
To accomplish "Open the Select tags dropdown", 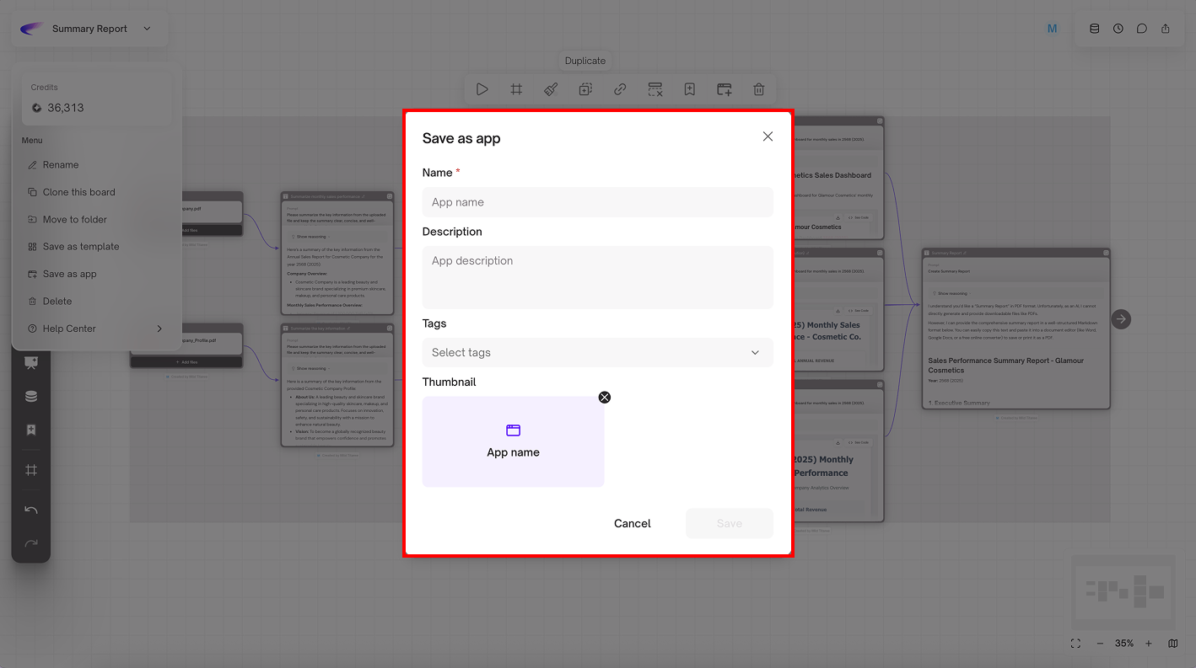I will tap(597, 352).
